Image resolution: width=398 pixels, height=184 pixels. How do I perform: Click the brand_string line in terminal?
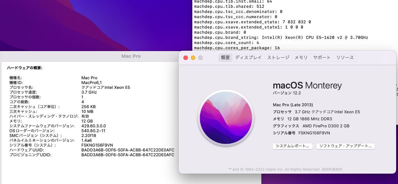[x=281, y=37]
